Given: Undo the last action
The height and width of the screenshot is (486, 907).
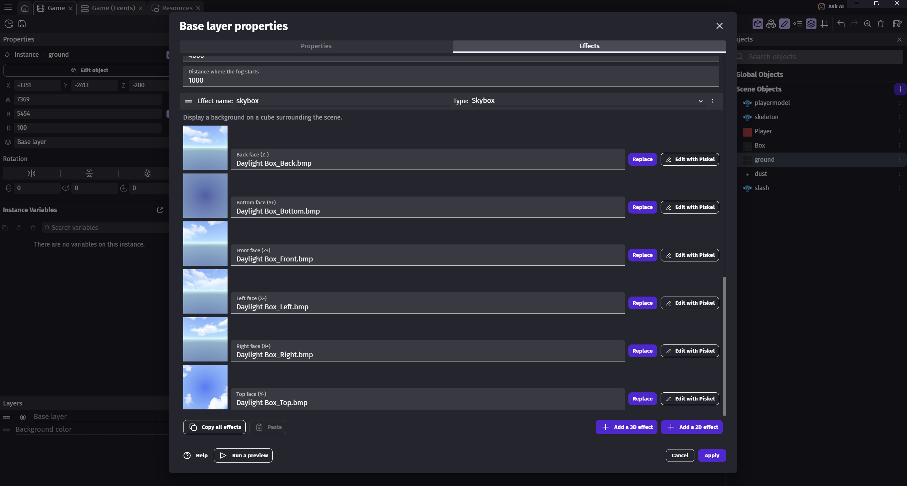Looking at the screenshot, I should 841,24.
